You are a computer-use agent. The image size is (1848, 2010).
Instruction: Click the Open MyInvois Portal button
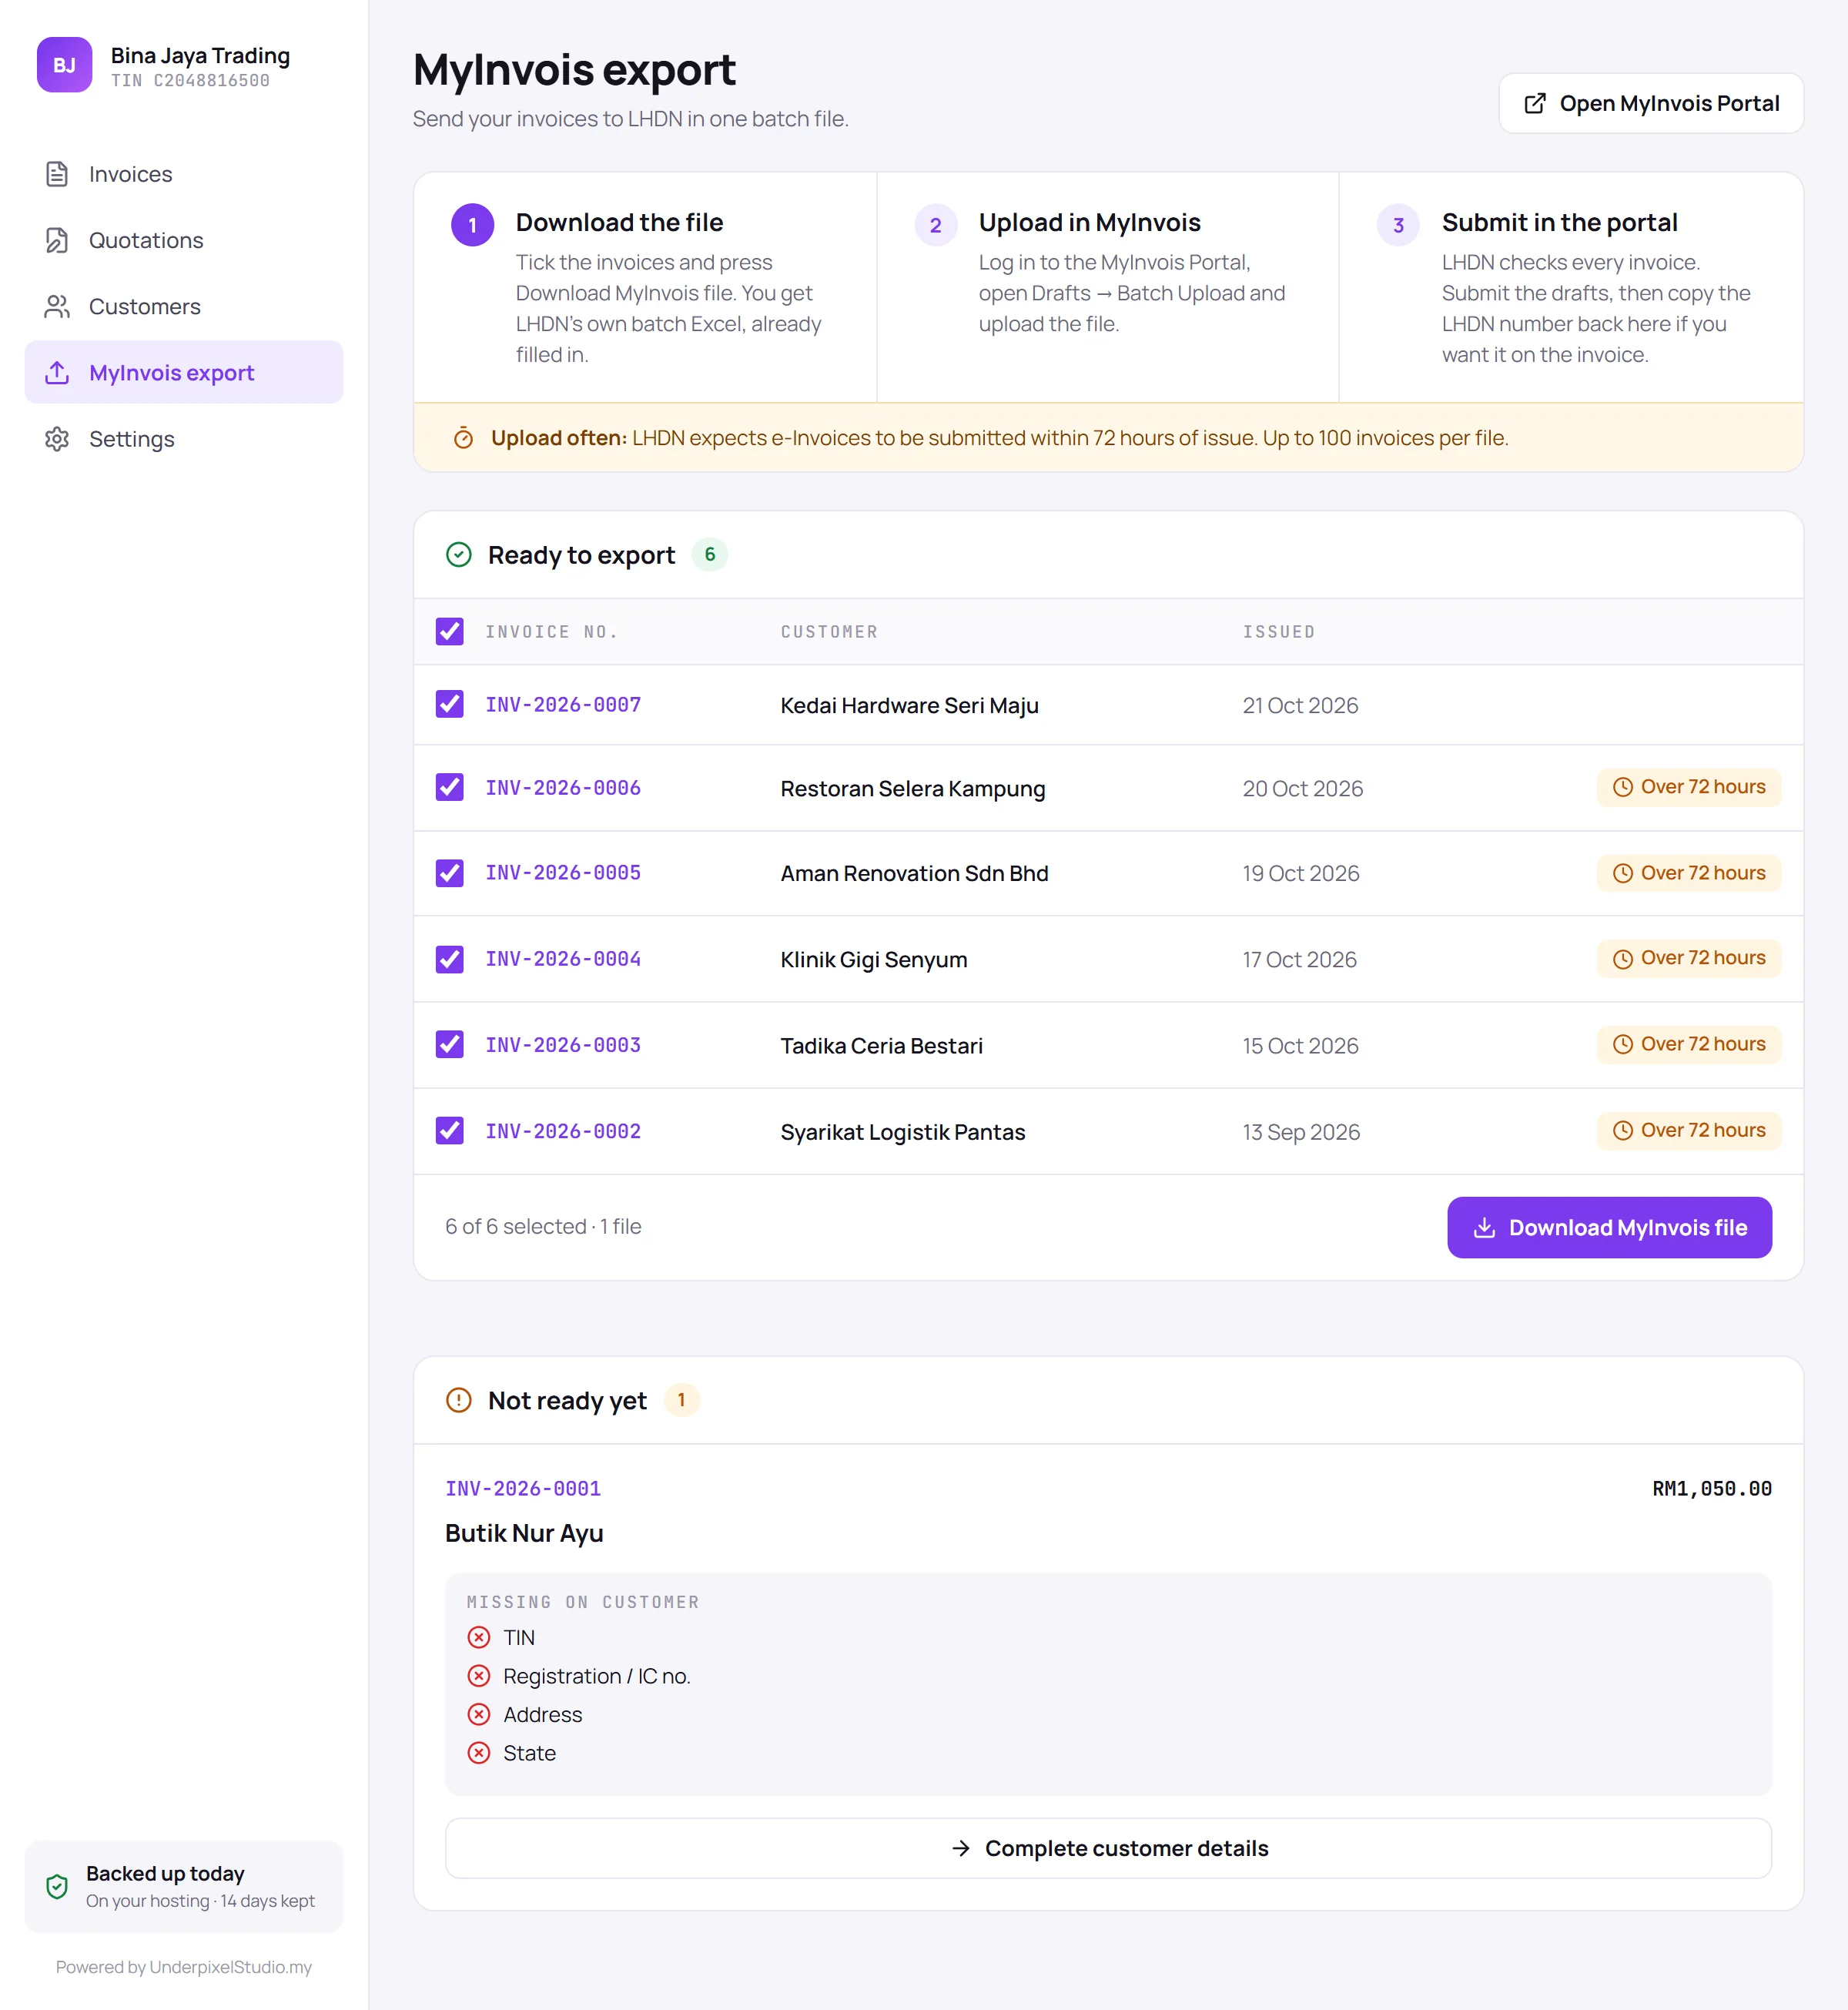click(x=1651, y=103)
